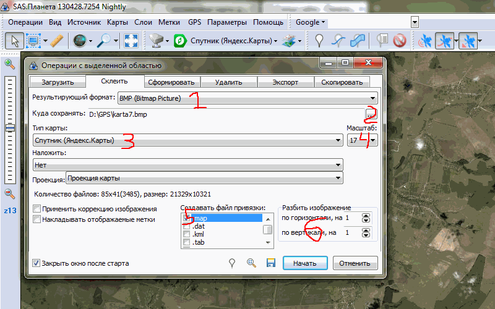Click the magnifier icon beside the save icon
495x309 pixels.
251,263
